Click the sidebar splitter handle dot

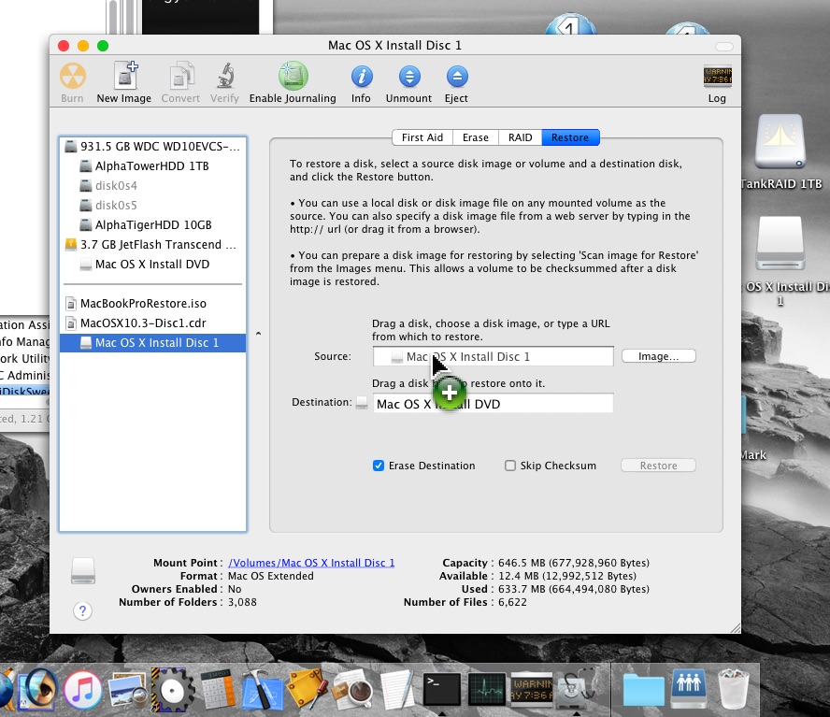[x=258, y=334]
